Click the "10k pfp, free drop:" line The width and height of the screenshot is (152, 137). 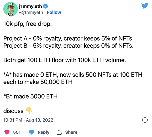[x=28, y=24]
